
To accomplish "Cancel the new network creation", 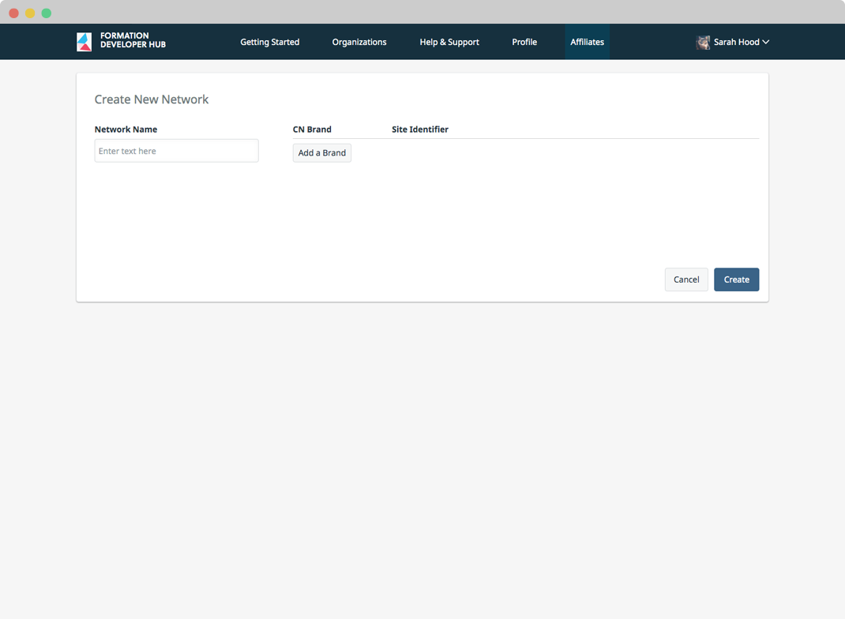I will point(686,279).
